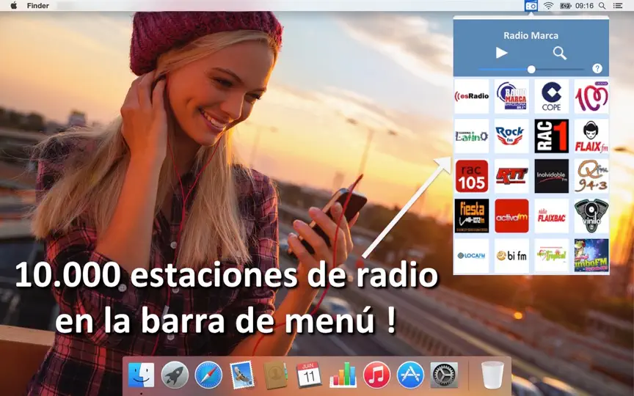The image size is (634, 396).
Task: Click the 09:16 clock in menu bar
Action: pyautogui.click(x=584, y=6)
